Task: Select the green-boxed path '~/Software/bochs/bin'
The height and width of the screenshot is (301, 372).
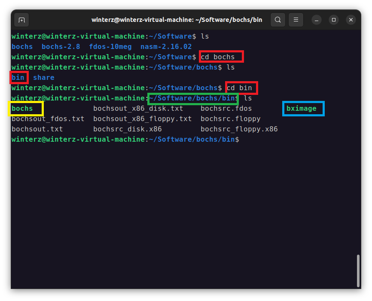Action: tap(193, 98)
